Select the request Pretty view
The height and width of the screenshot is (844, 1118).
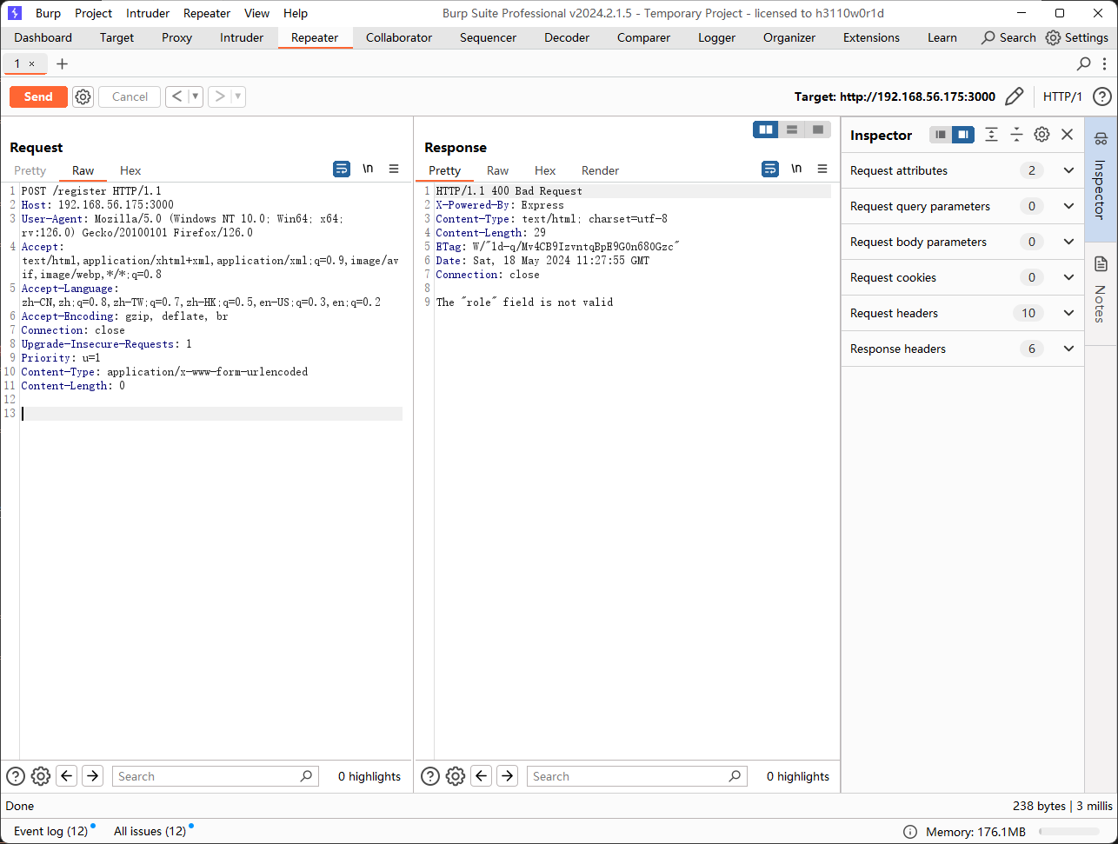30,170
